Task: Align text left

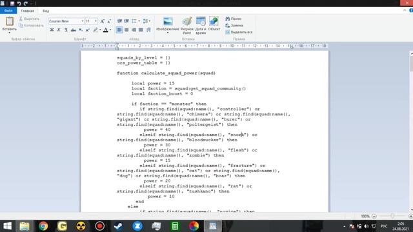Action: click(119, 30)
